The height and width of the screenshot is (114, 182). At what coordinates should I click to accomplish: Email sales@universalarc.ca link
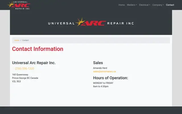(104, 72)
